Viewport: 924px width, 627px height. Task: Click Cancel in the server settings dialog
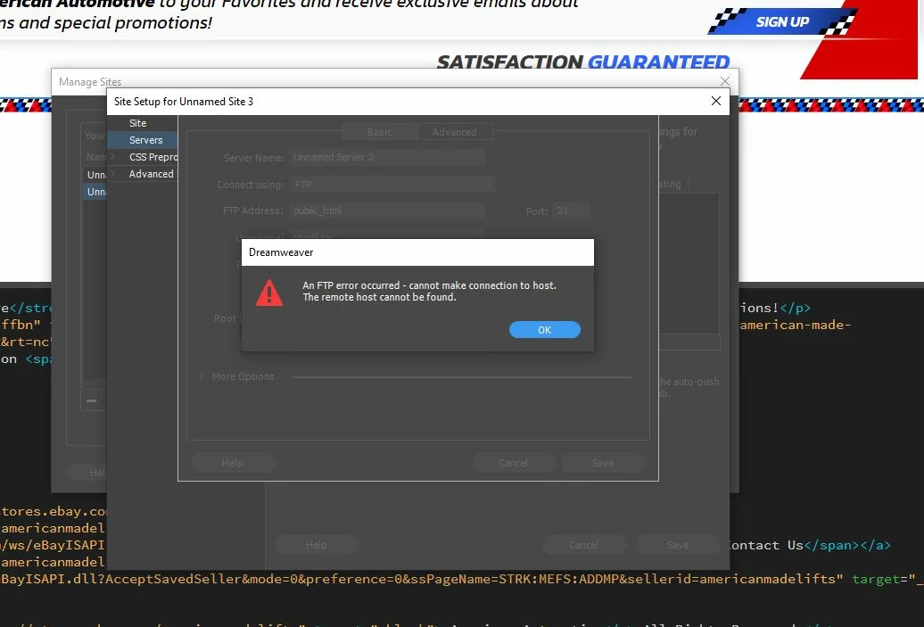coord(513,463)
